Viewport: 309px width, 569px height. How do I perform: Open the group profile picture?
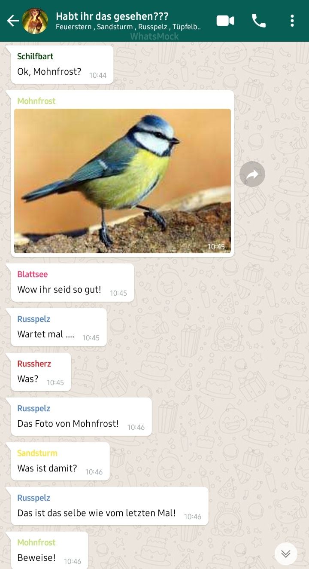coord(35,21)
